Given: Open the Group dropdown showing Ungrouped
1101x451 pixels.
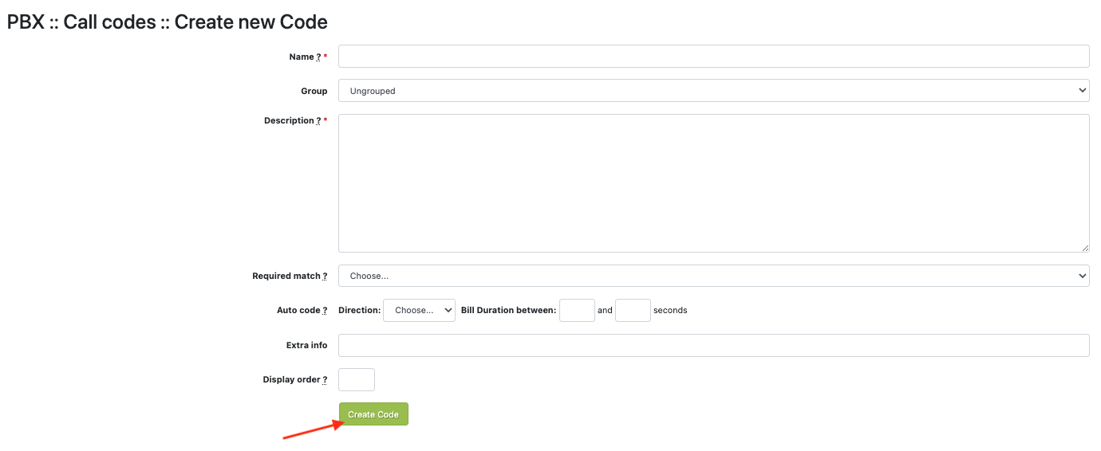Looking at the screenshot, I should [x=713, y=91].
